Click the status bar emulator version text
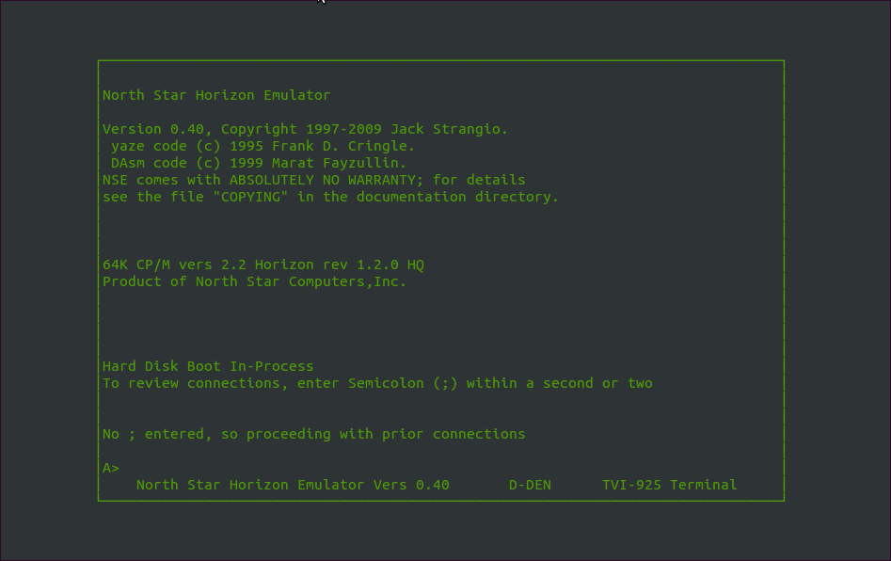Viewport: 891px width, 561px height. click(x=293, y=485)
